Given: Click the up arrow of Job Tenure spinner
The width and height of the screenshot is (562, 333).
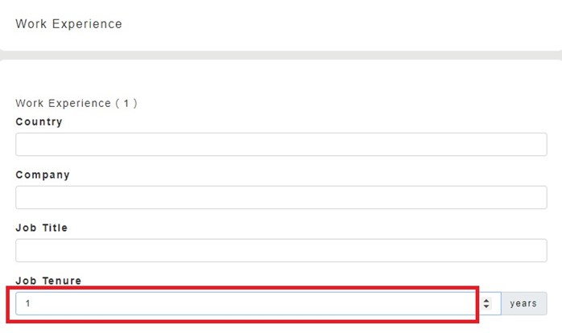Looking at the screenshot, I should pos(486,301).
